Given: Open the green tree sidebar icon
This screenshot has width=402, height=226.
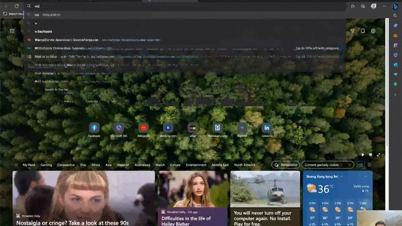Looking at the screenshot, I should 395,84.
